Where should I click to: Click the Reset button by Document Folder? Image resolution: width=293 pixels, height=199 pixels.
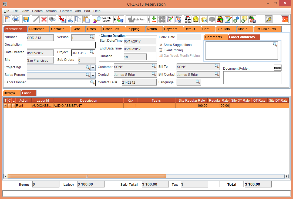(278, 68)
